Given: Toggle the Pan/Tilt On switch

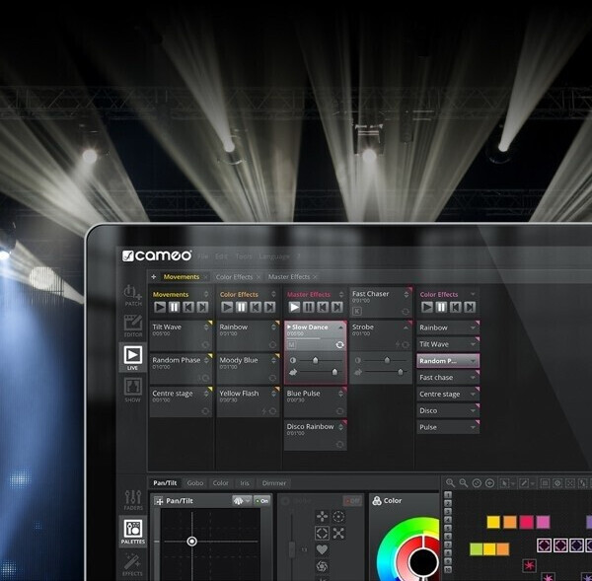Looking at the screenshot, I should [x=261, y=501].
